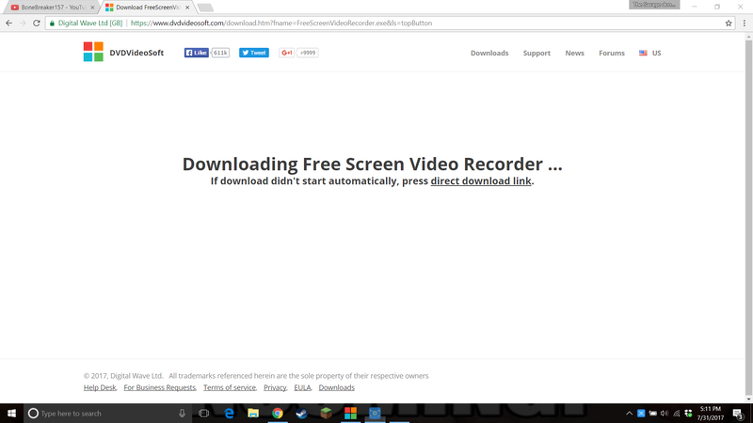Open the Help Desk footer link
This screenshot has height=423, width=753.
pyautogui.click(x=100, y=387)
